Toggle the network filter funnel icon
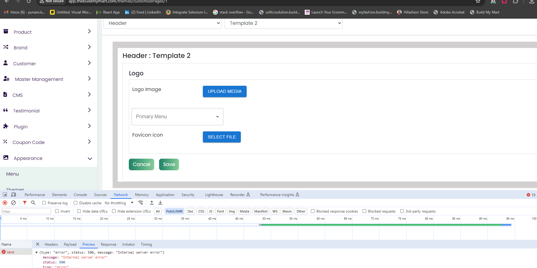The image size is (537, 268). click(25, 203)
